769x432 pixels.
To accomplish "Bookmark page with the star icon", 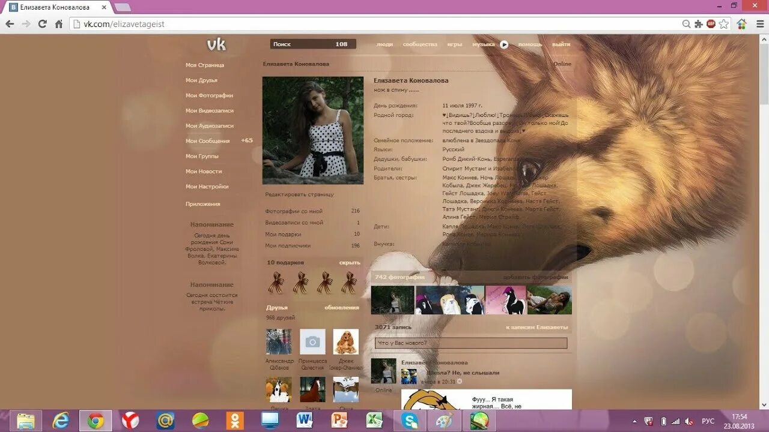I will (724, 24).
